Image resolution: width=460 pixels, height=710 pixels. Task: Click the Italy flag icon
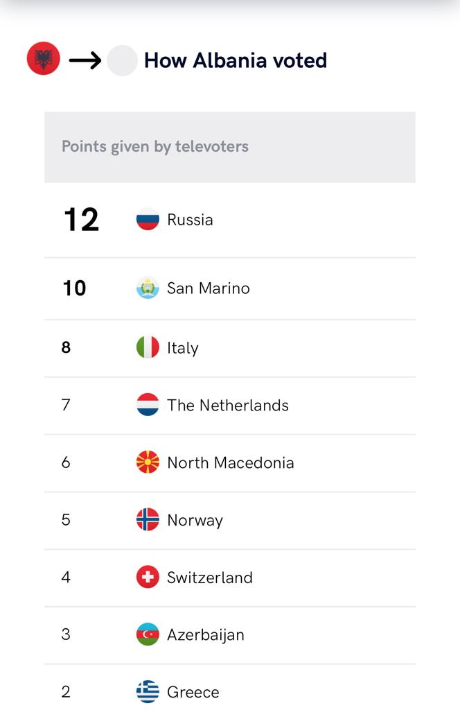[148, 347]
